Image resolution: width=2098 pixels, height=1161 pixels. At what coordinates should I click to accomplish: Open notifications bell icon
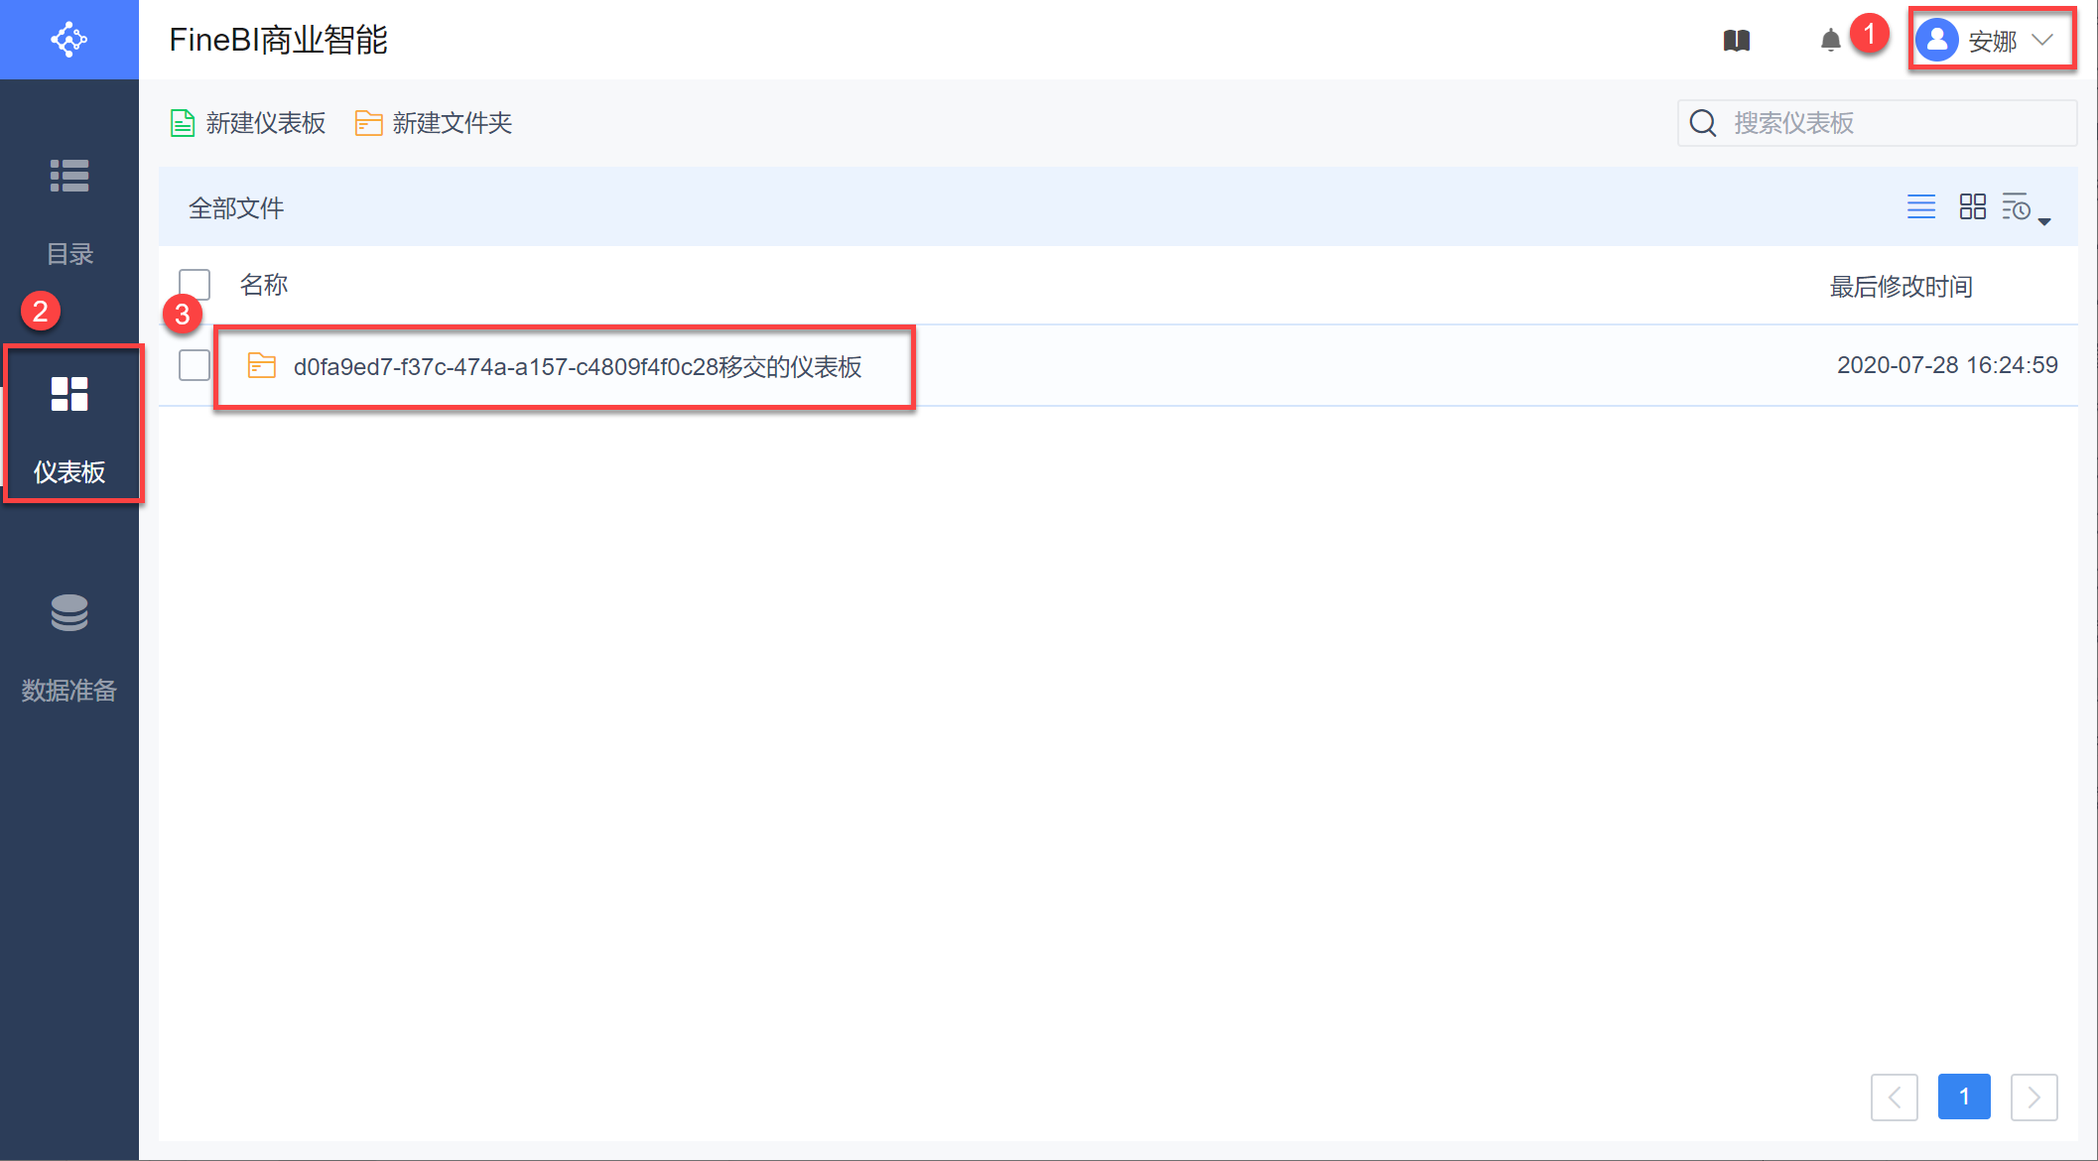click(x=1830, y=41)
